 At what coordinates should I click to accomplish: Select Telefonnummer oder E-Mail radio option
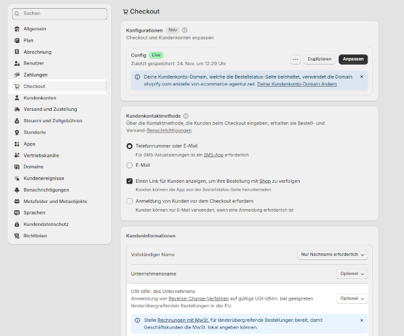[130, 146]
